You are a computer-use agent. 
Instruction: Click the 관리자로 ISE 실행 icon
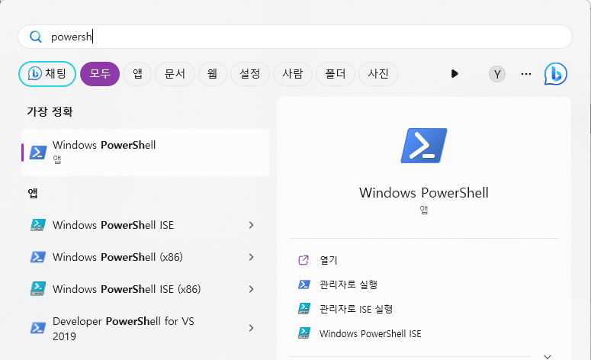point(304,309)
